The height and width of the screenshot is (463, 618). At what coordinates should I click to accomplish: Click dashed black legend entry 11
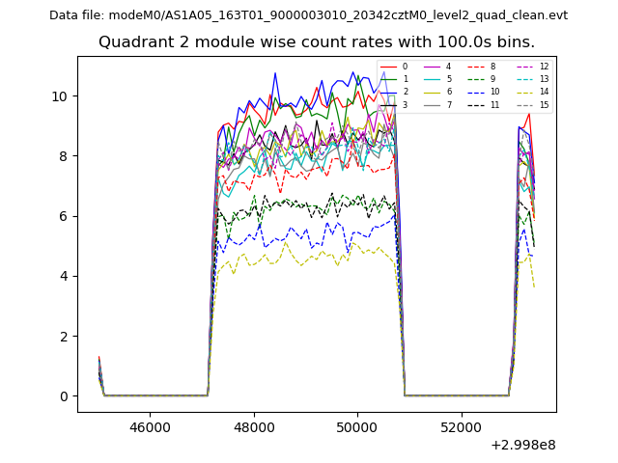pos(476,104)
